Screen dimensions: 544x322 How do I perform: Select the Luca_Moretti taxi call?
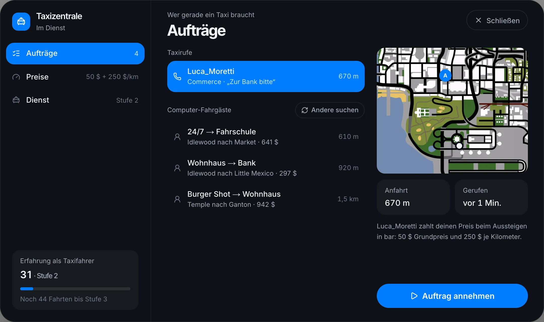(x=266, y=76)
